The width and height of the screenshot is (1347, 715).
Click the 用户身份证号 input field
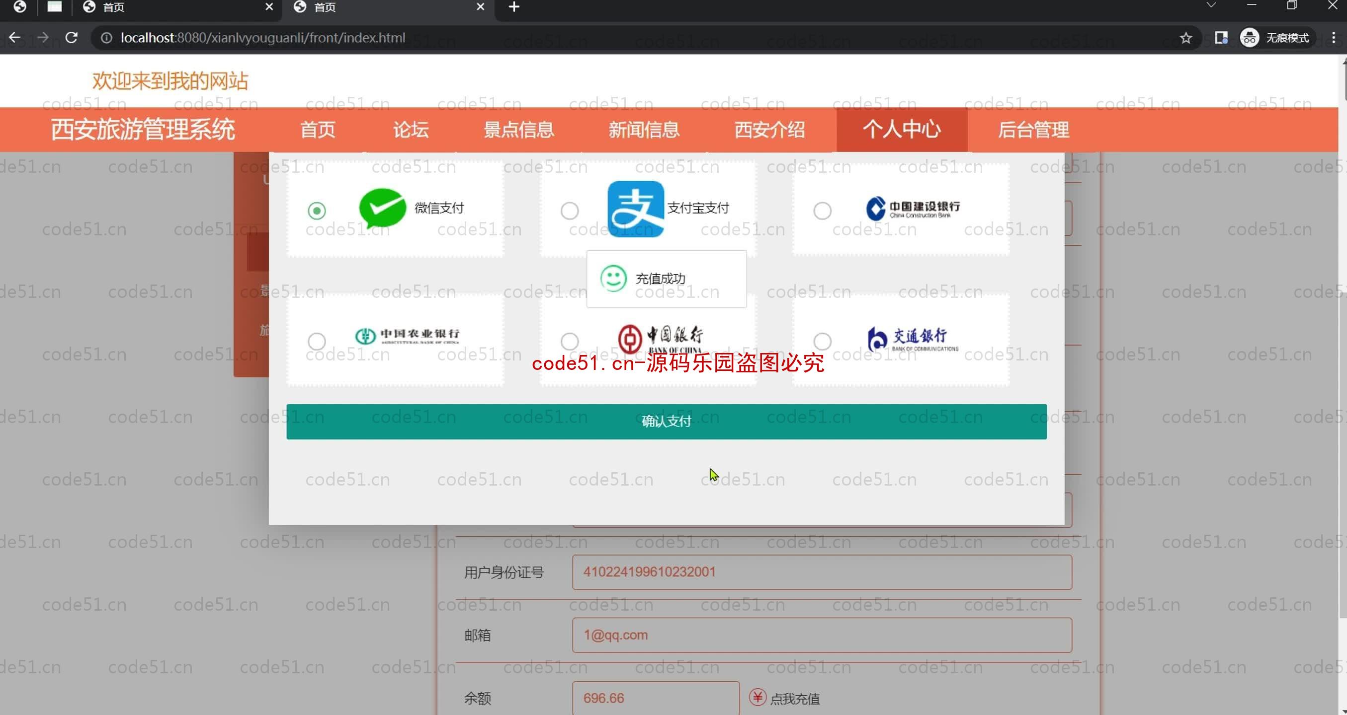[822, 572]
